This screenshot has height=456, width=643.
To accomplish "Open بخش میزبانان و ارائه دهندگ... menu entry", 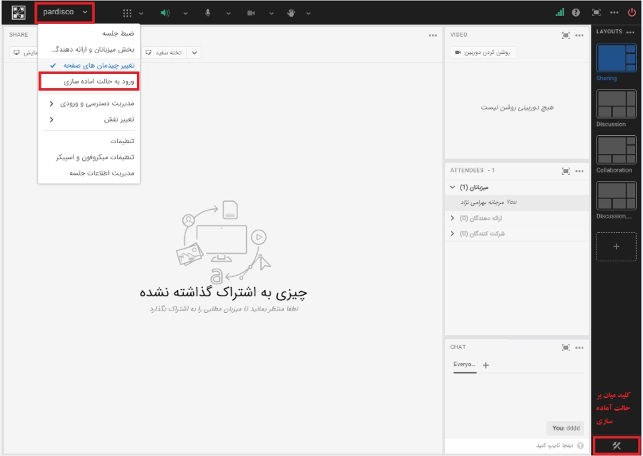I will click(89, 49).
